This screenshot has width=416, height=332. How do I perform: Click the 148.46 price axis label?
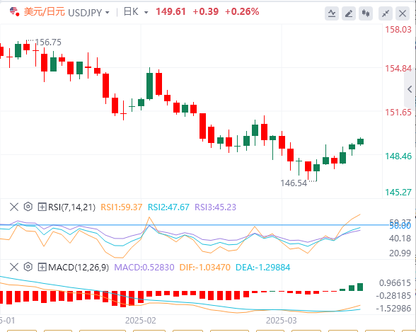[398, 156]
